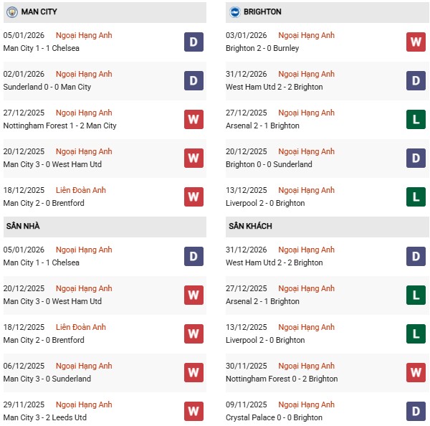
Task: Click the Brighton club crest icon
Action: point(235,12)
